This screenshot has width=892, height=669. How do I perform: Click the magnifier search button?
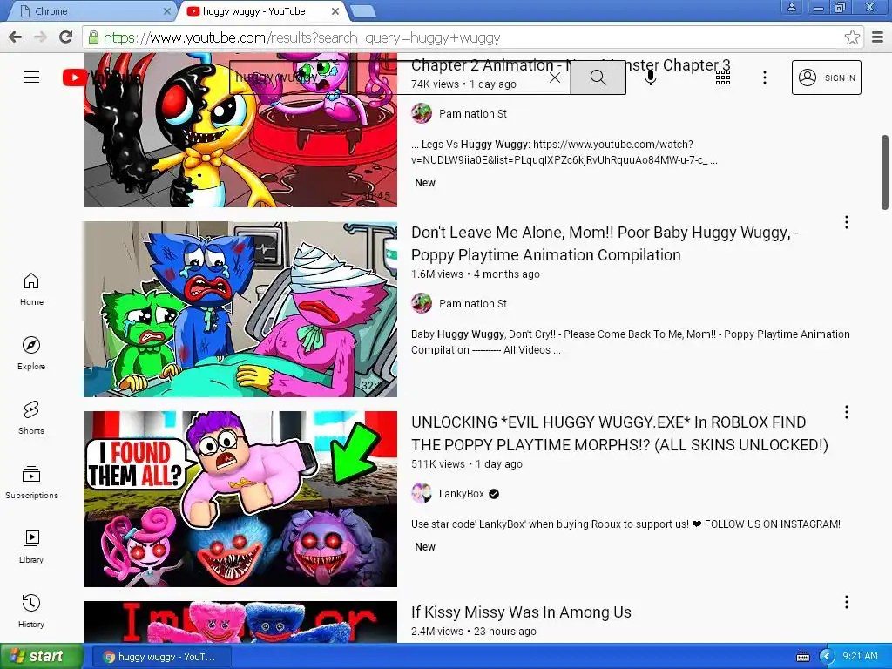(598, 78)
